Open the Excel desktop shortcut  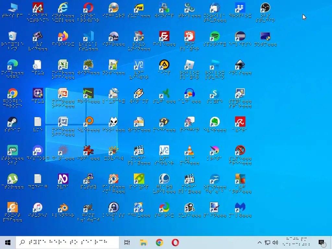pos(63,65)
